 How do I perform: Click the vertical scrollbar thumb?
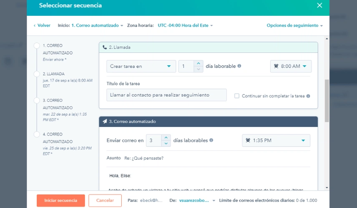point(327,101)
